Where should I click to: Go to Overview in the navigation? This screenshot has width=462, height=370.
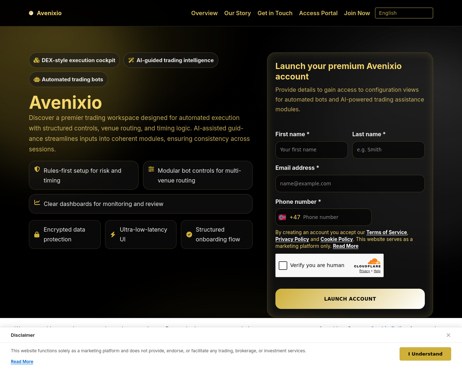point(204,13)
